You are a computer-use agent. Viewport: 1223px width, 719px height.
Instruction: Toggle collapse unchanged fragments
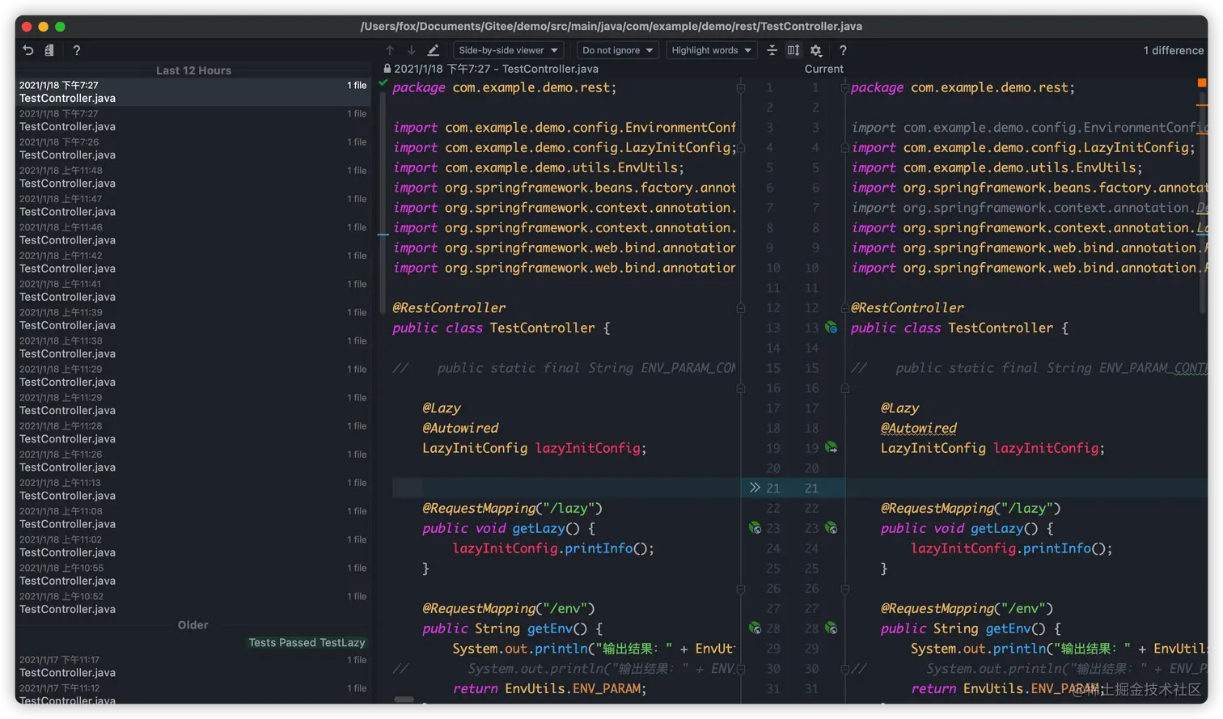pos(772,50)
